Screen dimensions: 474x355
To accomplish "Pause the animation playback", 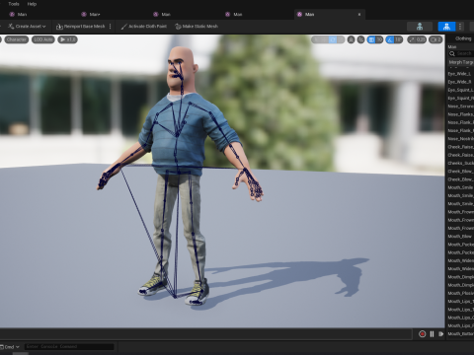I will [x=432, y=334].
